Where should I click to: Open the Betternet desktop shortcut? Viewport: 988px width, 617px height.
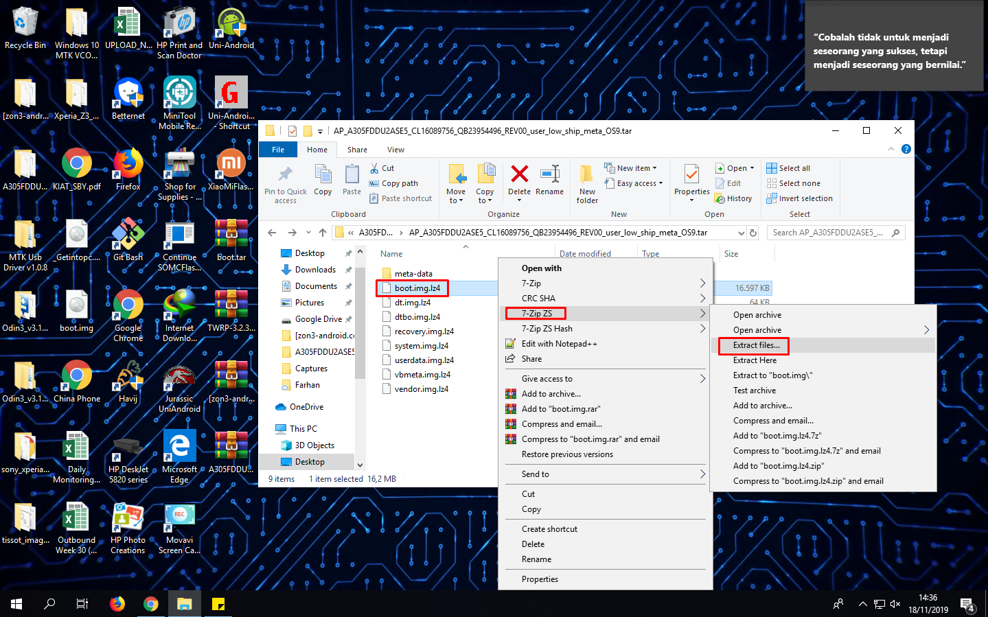[x=128, y=99]
